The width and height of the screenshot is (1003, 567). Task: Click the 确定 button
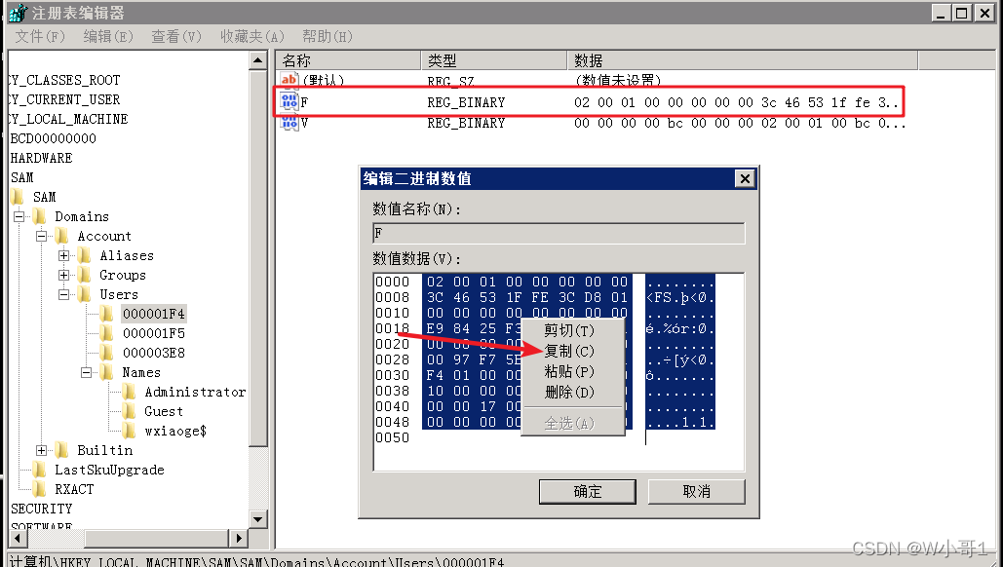point(588,492)
